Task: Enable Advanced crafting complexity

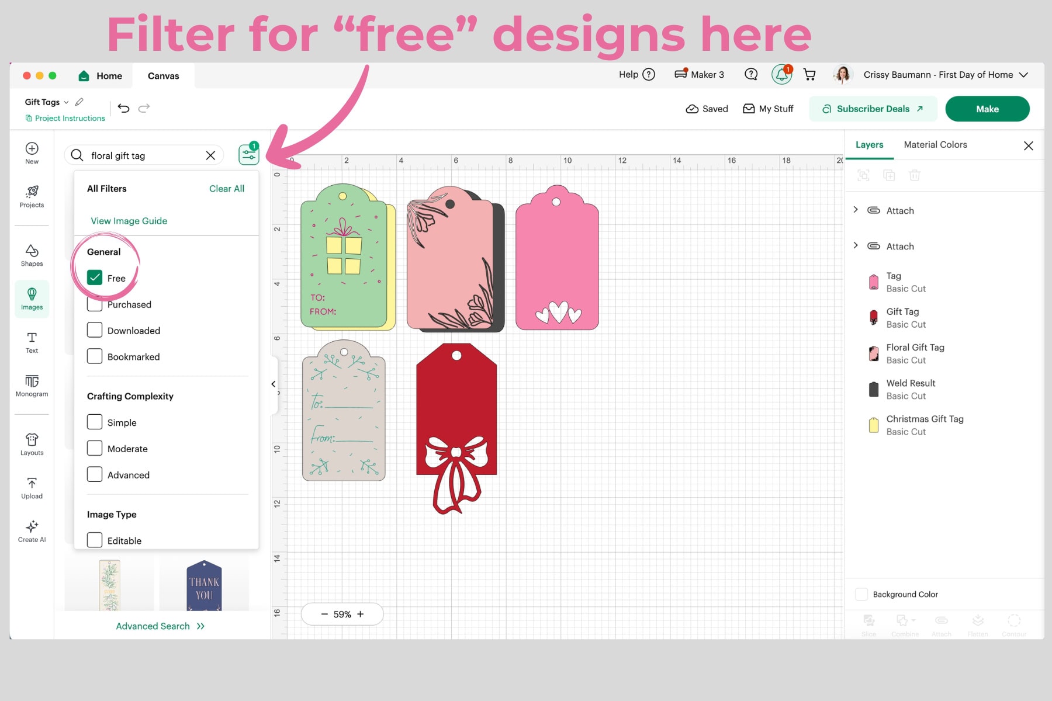Action: [95, 474]
